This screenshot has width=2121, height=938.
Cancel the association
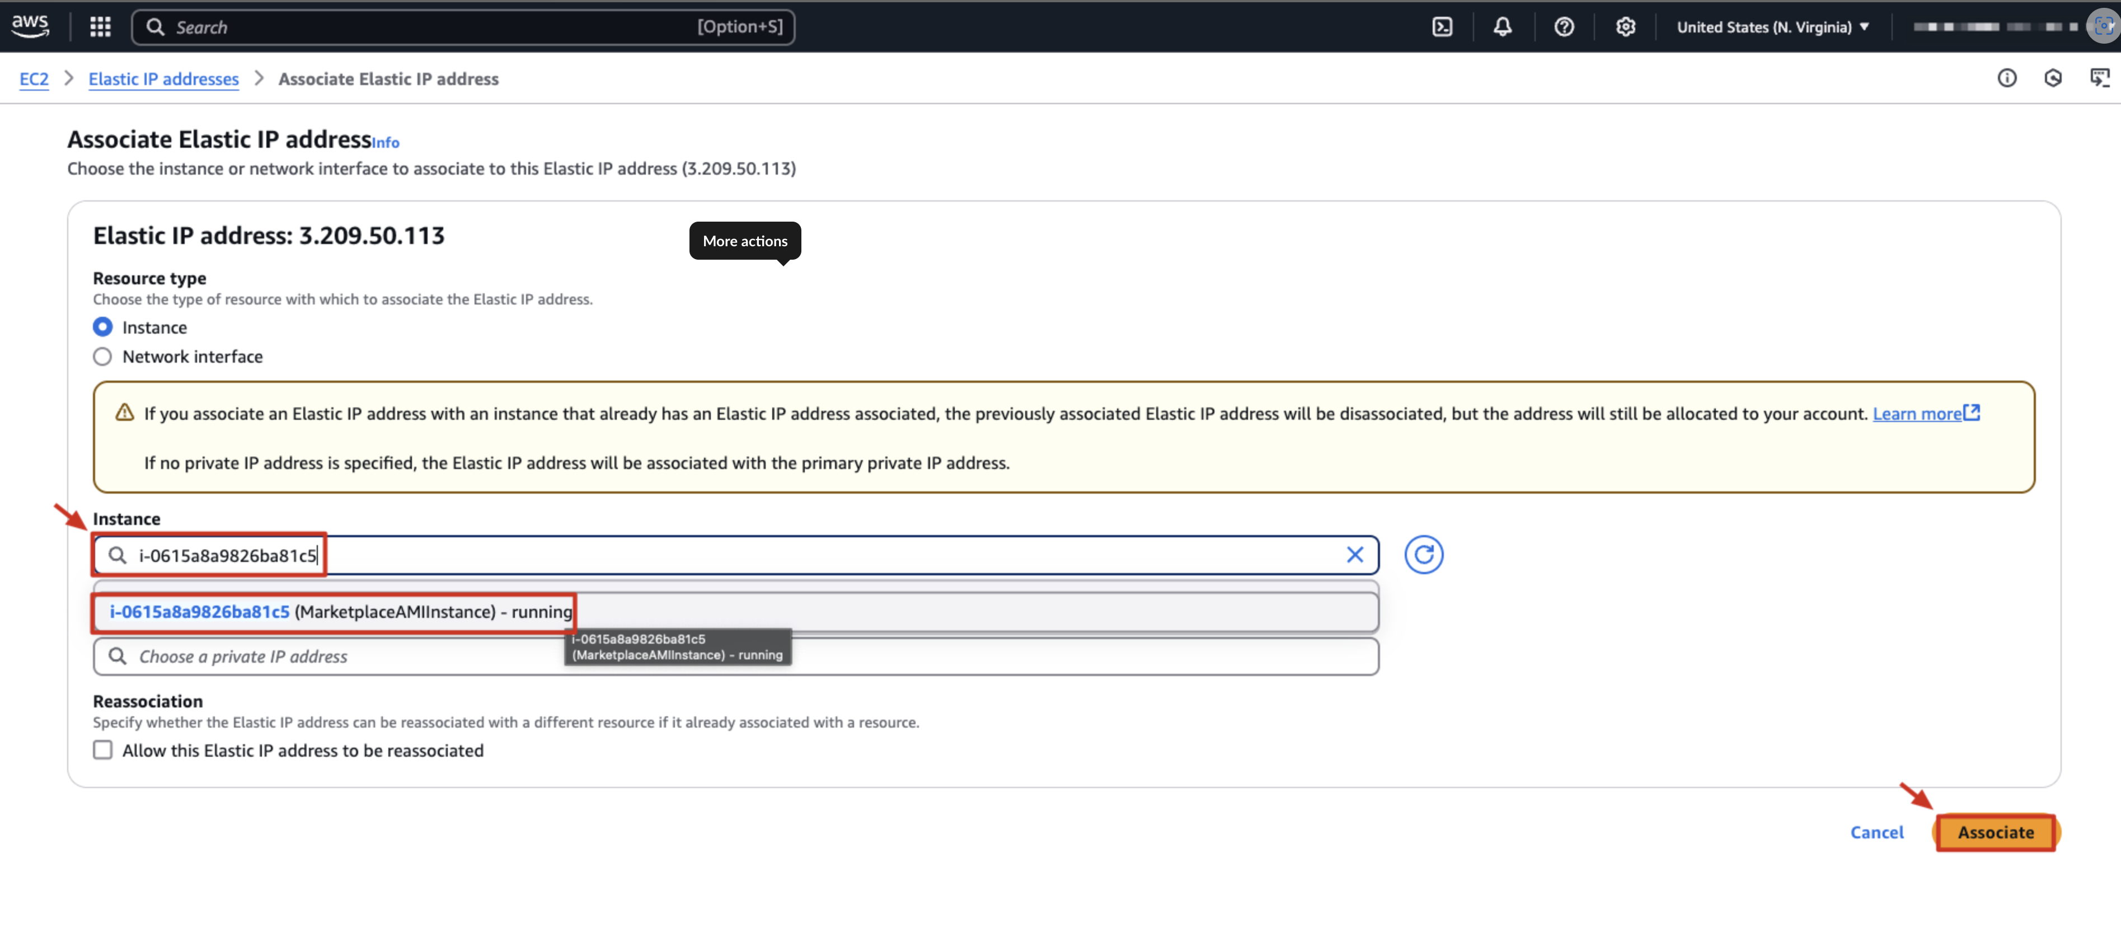click(x=1876, y=833)
